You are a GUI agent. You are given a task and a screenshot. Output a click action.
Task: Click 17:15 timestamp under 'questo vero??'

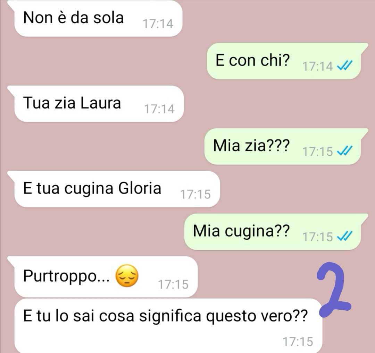click(x=298, y=342)
